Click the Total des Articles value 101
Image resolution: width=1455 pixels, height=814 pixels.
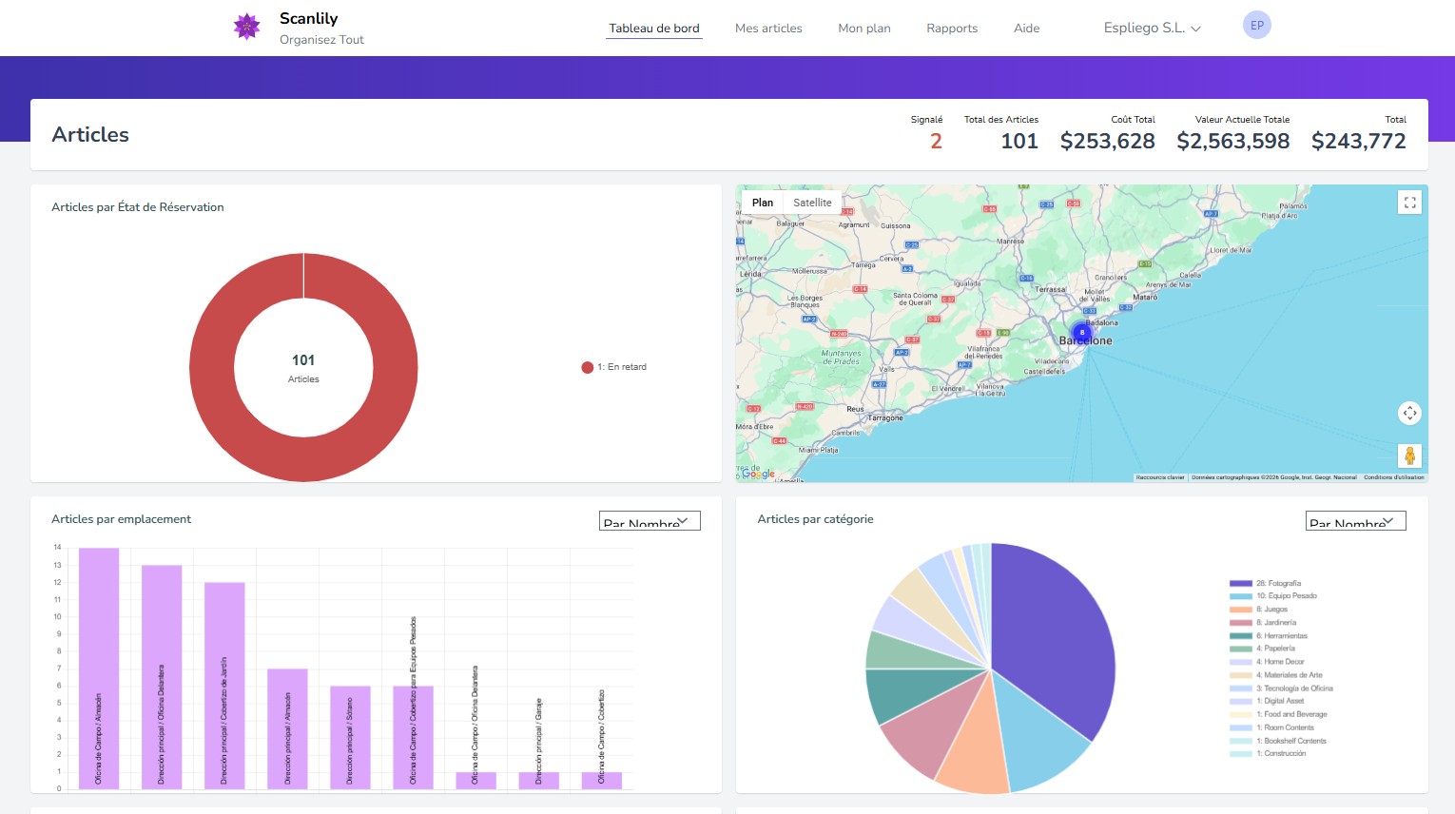click(x=1019, y=142)
